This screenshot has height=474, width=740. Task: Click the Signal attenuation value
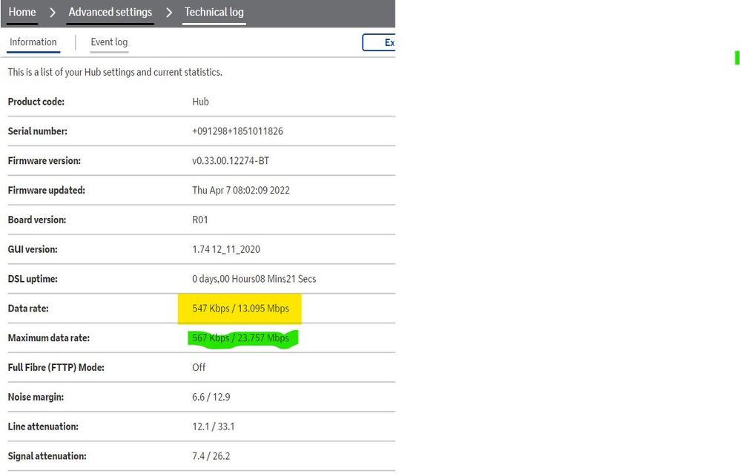[x=213, y=455]
